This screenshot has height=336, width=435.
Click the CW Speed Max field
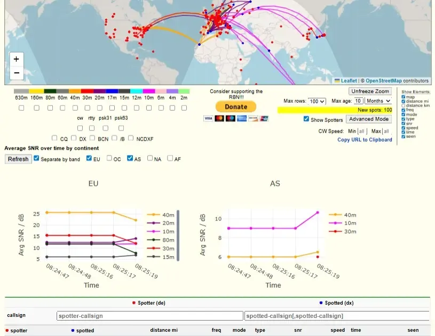tap(386, 131)
